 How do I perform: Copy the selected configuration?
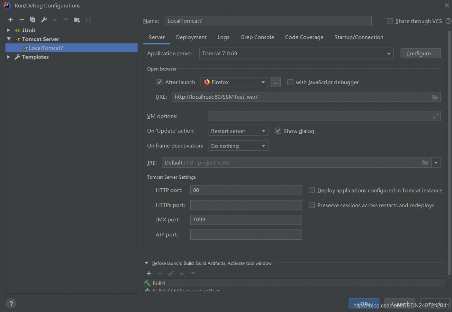[32, 20]
